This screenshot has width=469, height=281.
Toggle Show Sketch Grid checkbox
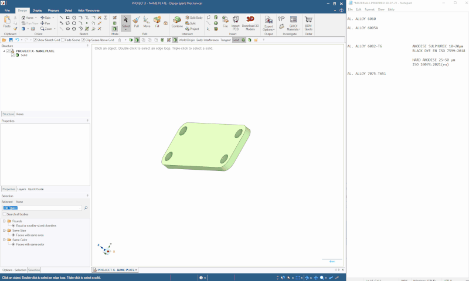(x=35, y=40)
